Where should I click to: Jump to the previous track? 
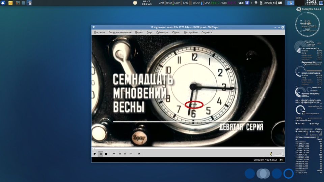[114, 154]
